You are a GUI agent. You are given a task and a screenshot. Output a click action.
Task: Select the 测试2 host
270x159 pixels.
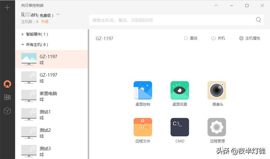click(52, 132)
